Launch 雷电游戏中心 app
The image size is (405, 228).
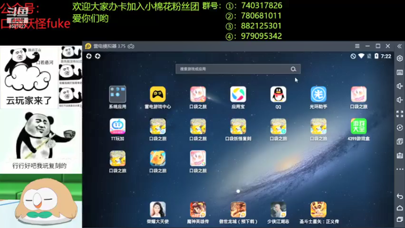[157, 95]
